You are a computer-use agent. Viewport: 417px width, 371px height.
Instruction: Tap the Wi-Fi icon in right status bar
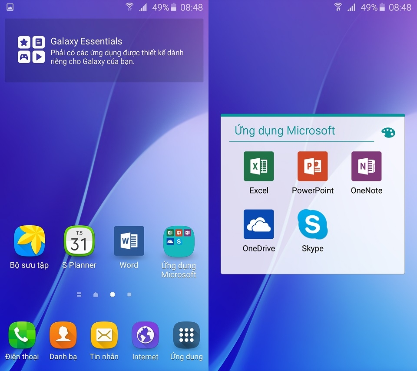click(338, 7)
